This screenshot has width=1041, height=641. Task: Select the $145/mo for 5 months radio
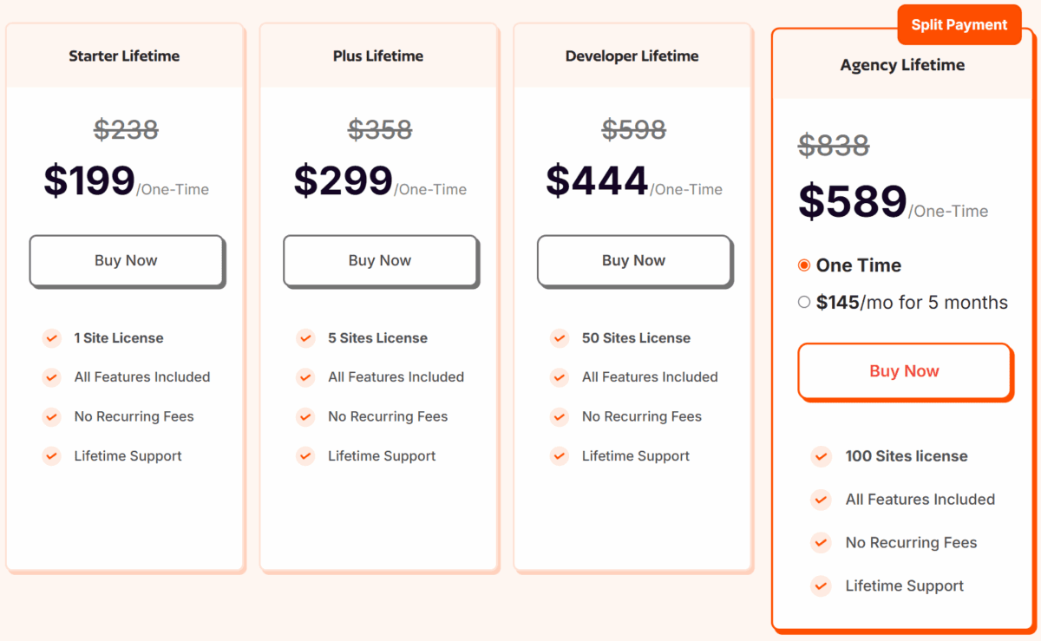click(804, 302)
